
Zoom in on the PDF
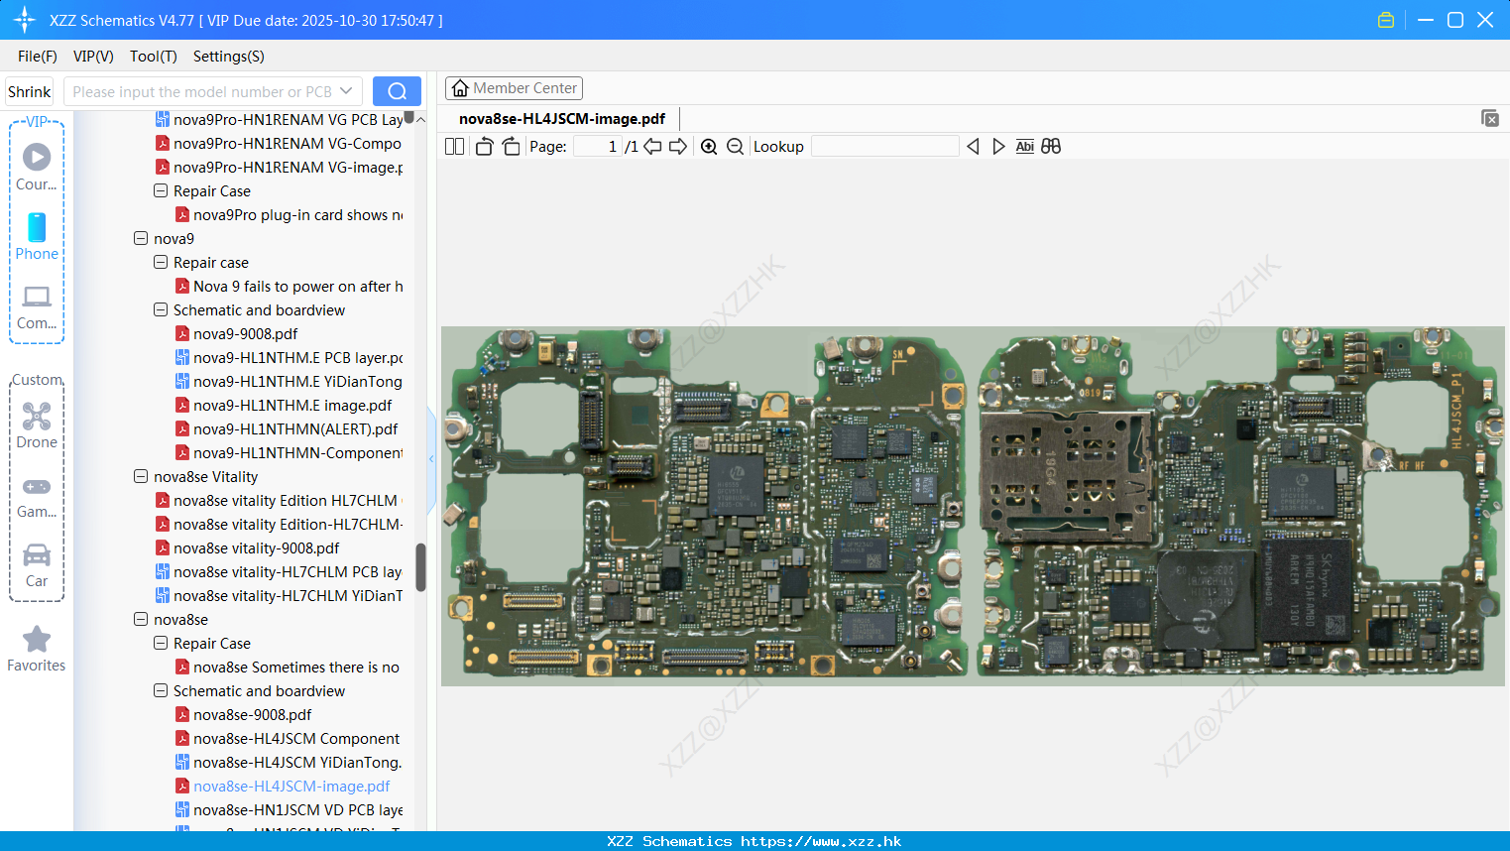tap(709, 147)
